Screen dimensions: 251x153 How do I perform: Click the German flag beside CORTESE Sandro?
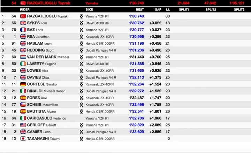(x=23, y=84)
